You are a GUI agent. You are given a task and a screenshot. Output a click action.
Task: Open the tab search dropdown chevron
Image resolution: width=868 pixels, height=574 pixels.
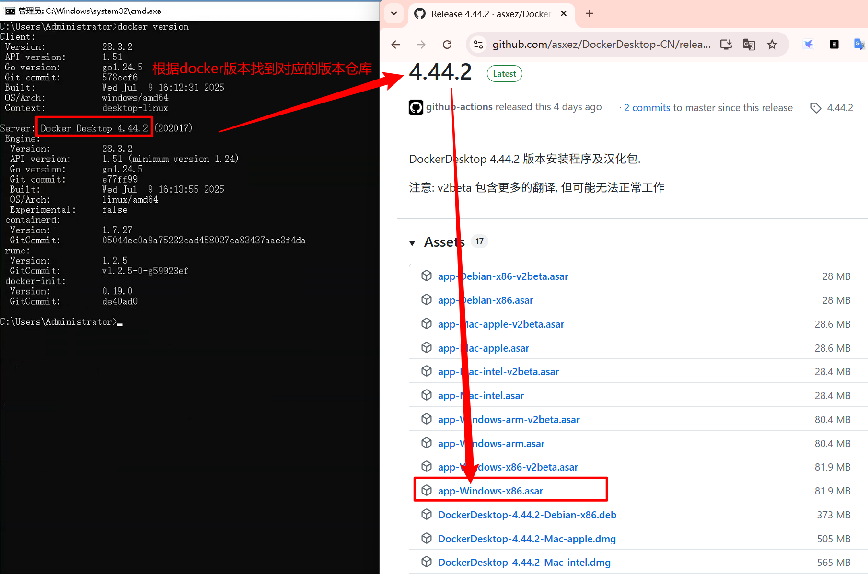394,13
